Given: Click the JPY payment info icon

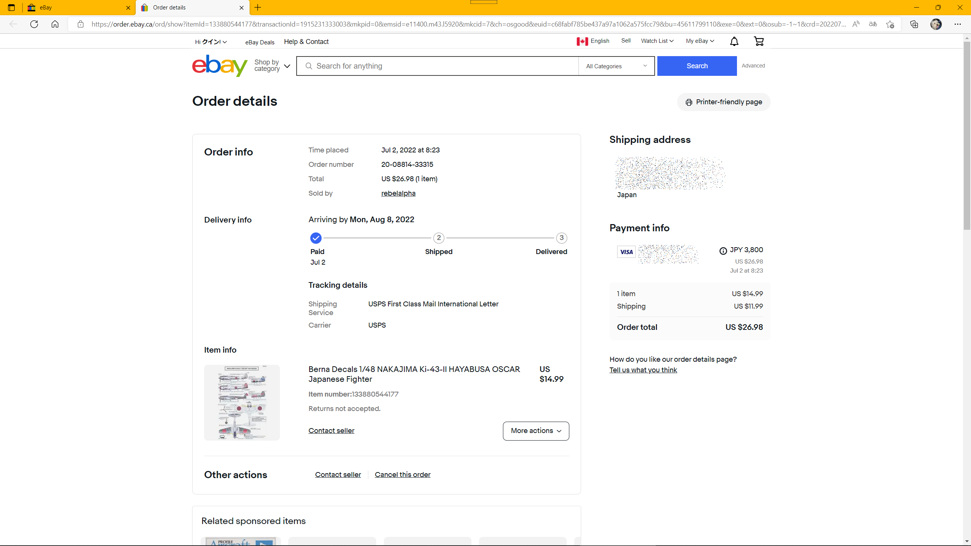Looking at the screenshot, I should point(723,251).
